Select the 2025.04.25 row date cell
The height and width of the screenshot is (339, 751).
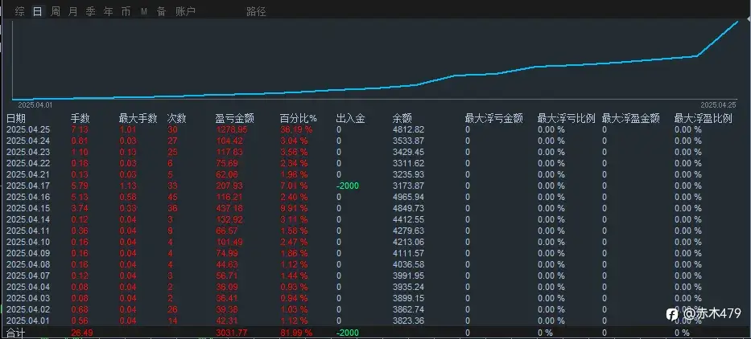pos(28,129)
